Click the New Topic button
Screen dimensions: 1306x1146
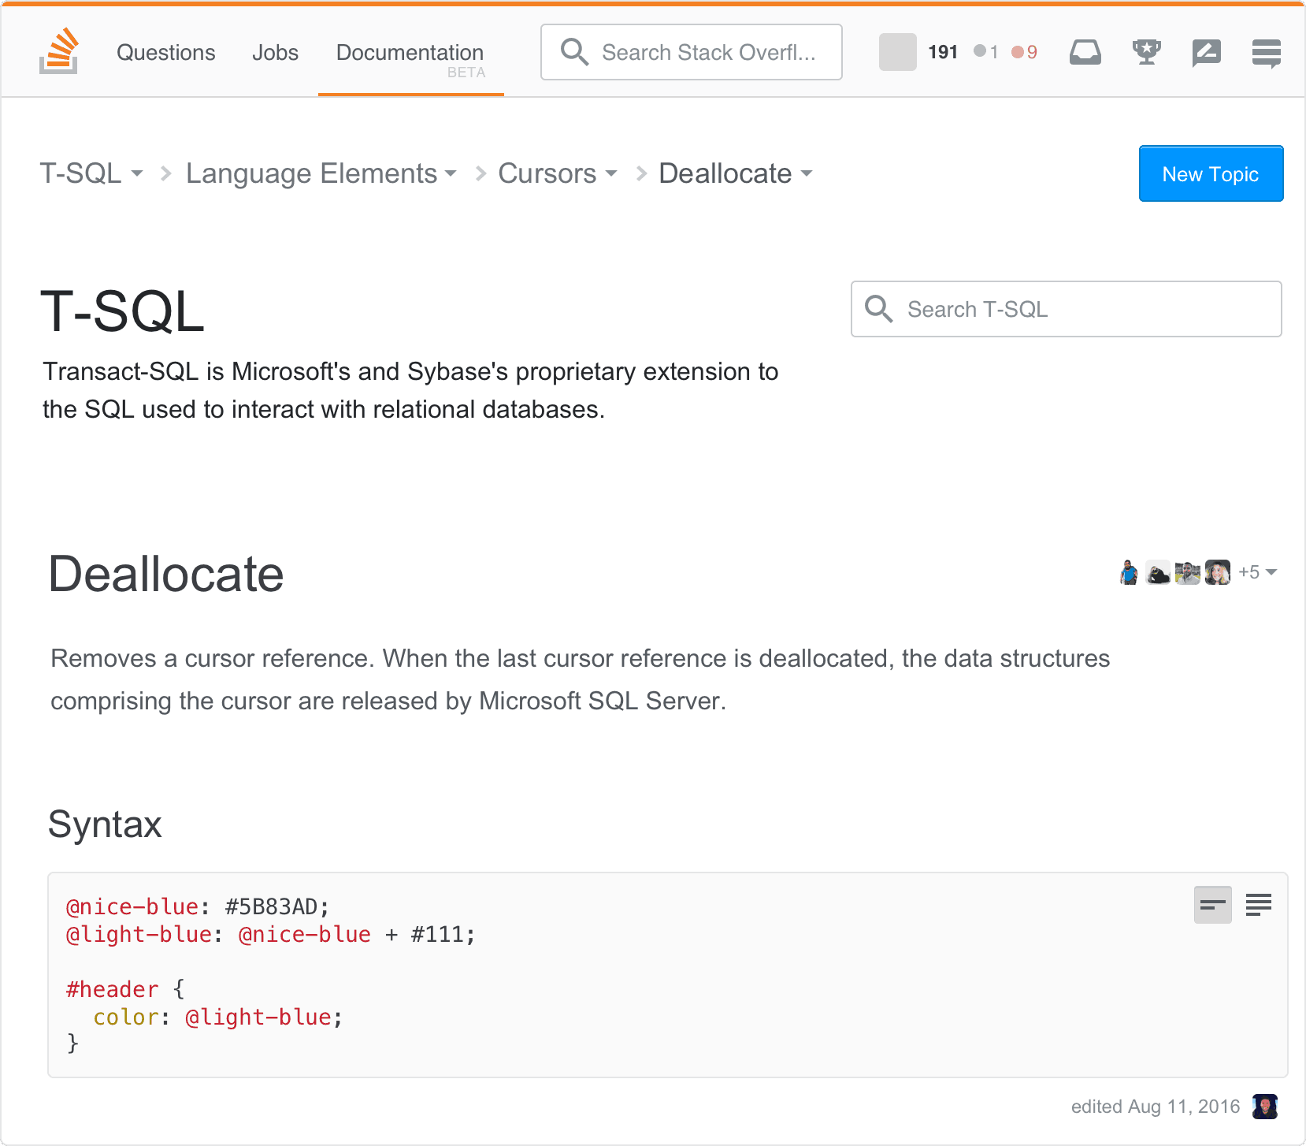tap(1211, 173)
